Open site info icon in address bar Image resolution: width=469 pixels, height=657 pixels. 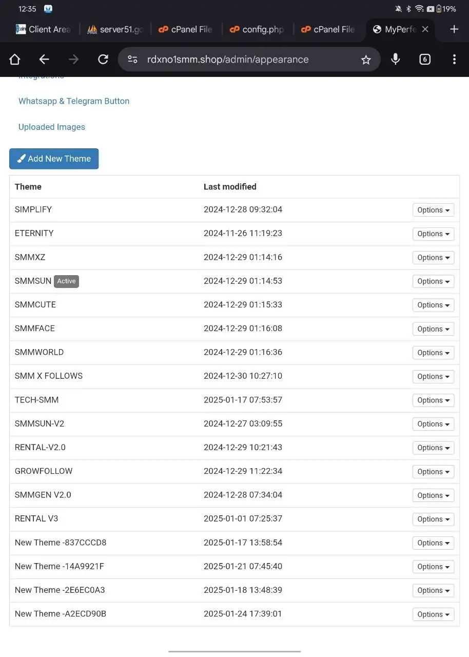133,60
